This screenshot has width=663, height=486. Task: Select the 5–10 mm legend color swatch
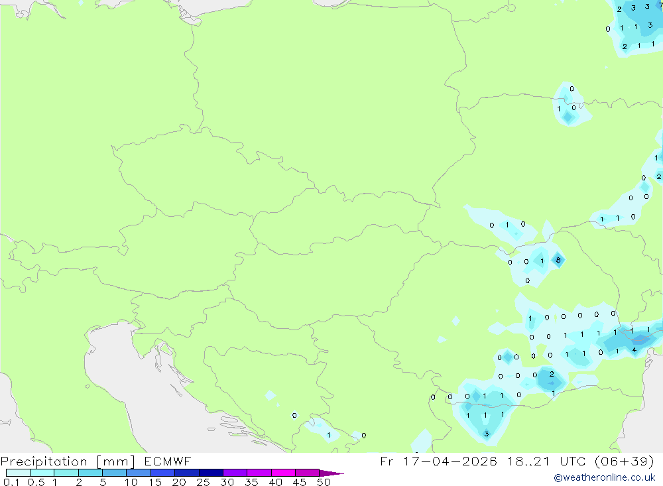(x=114, y=473)
